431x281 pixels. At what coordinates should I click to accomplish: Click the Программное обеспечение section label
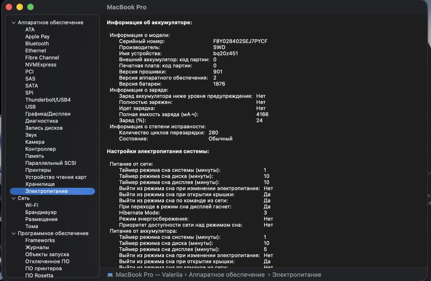53,233
